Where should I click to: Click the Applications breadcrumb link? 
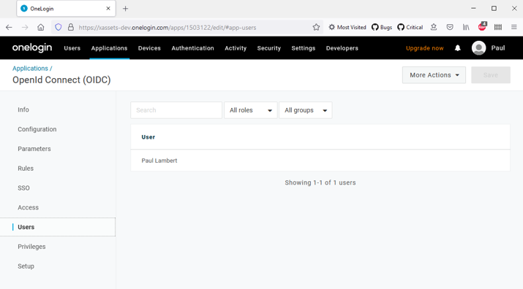30,69
